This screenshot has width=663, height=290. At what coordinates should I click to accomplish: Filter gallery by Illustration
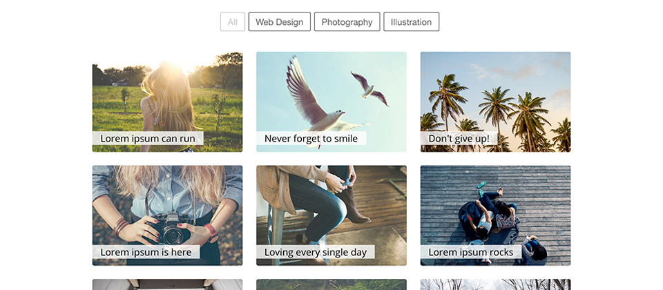pos(411,22)
